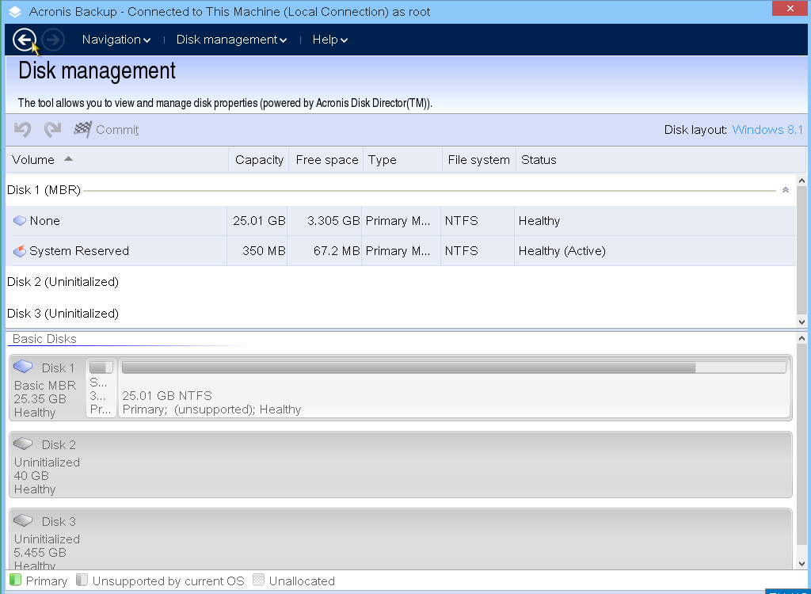Undo the last pending disk operation
The width and height of the screenshot is (811, 594).
(22, 129)
